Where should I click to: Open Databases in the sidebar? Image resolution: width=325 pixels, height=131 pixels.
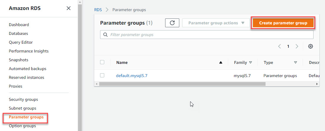[19, 33]
